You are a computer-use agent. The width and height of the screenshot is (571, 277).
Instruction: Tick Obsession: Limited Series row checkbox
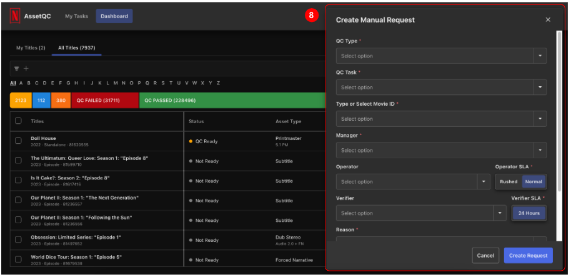point(18,240)
